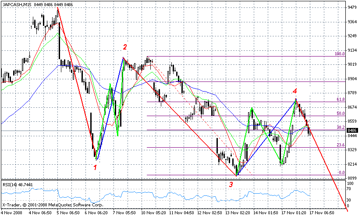Click the current price tag 8486

click(352, 131)
